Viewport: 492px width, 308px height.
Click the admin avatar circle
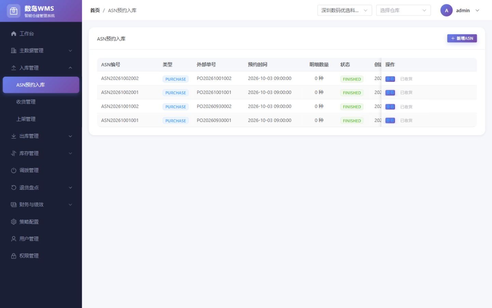447,10
